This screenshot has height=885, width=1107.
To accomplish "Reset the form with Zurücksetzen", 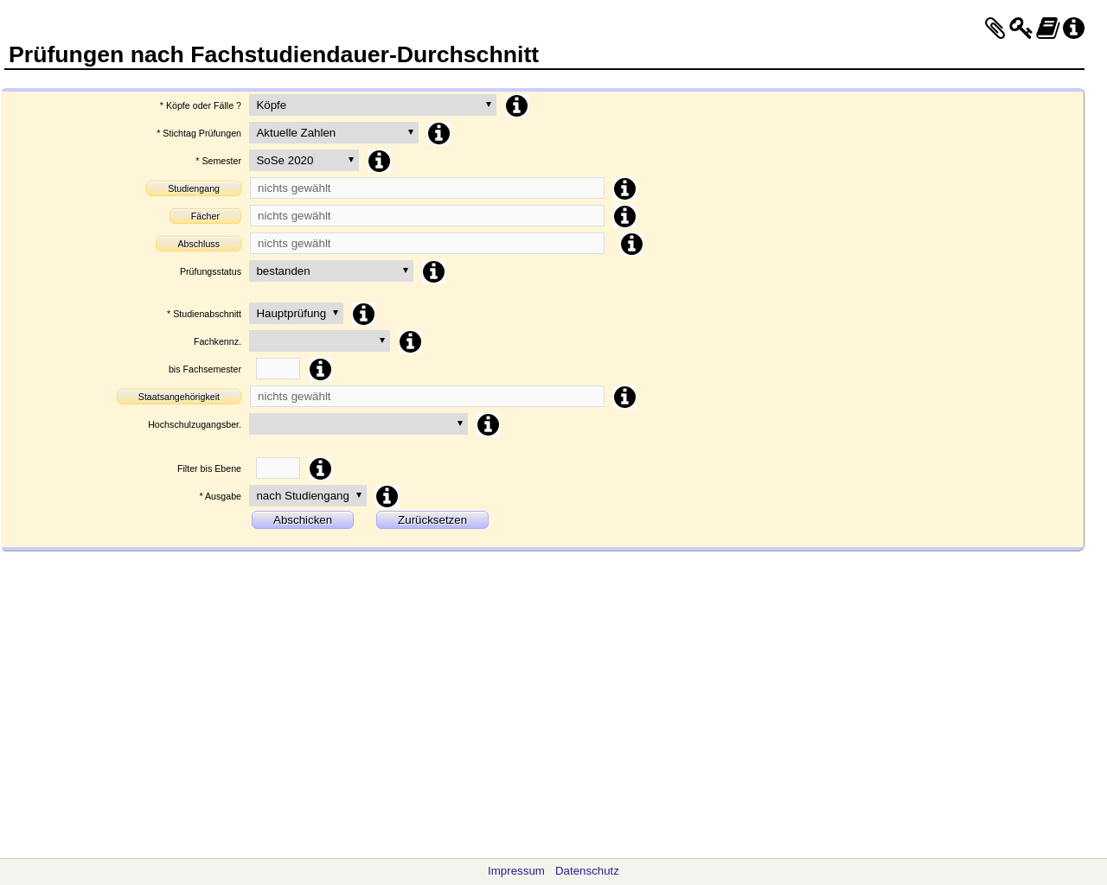I will [x=432, y=519].
